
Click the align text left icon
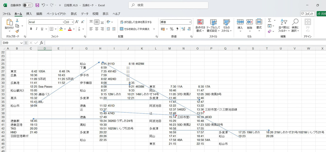click(x=91, y=29)
